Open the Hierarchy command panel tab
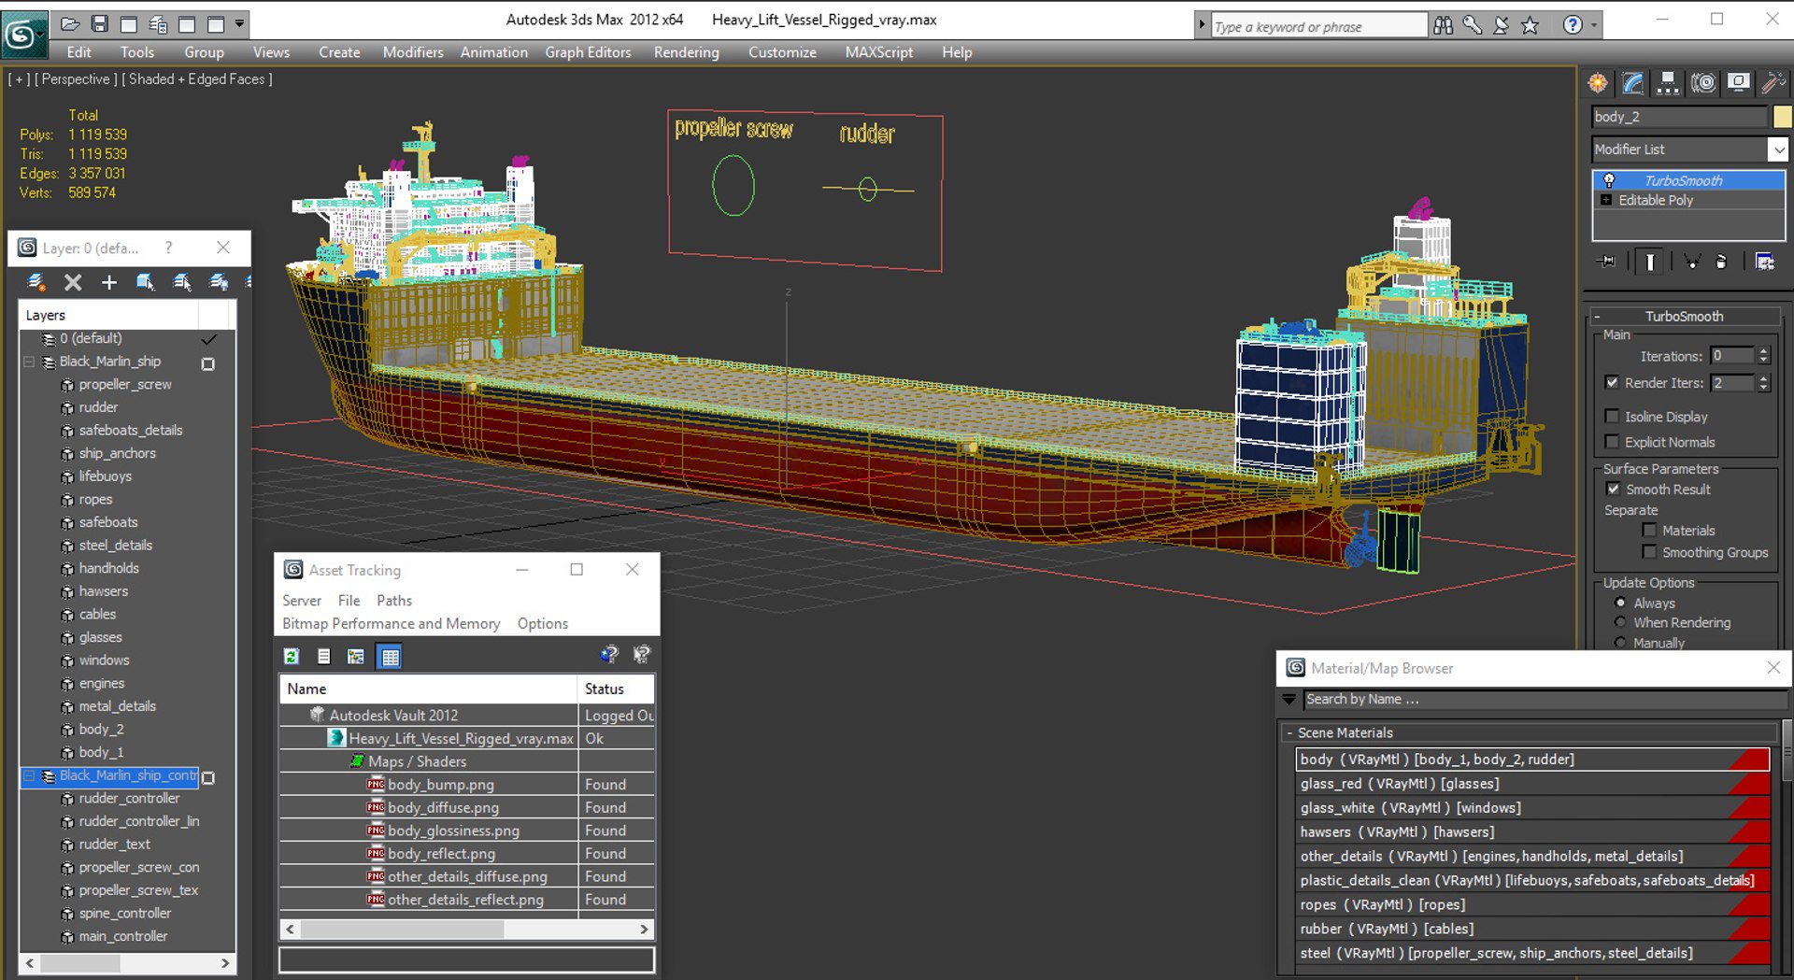The height and width of the screenshot is (980, 1794). [x=1668, y=83]
